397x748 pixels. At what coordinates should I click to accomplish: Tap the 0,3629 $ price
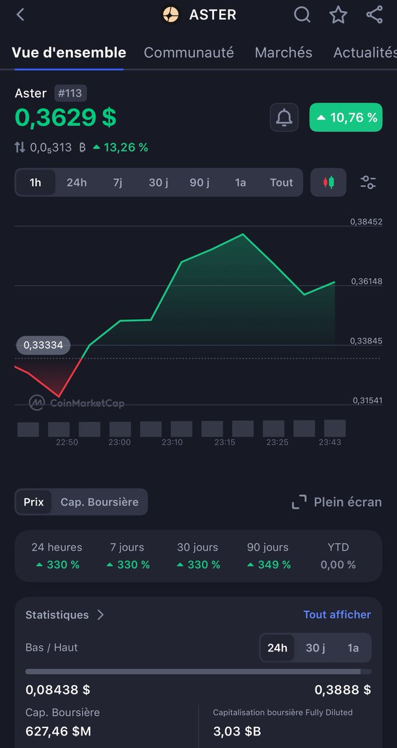(x=65, y=117)
